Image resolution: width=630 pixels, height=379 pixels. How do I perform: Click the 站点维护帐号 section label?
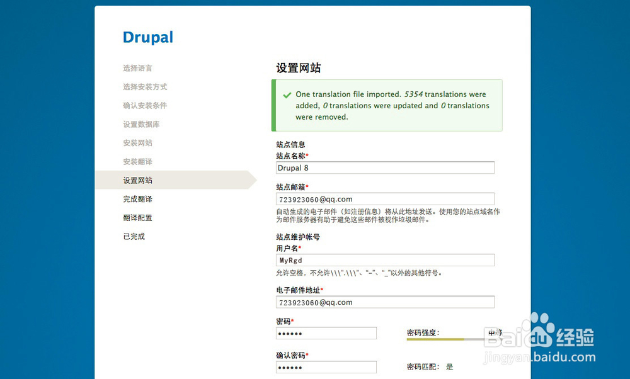(x=298, y=237)
